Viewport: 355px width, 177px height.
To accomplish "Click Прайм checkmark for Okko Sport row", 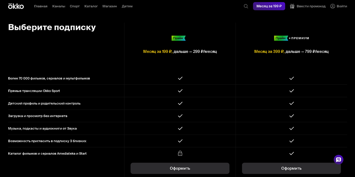I will (180, 91).
